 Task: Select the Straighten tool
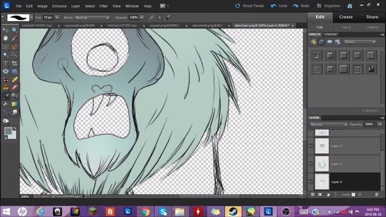14,71
